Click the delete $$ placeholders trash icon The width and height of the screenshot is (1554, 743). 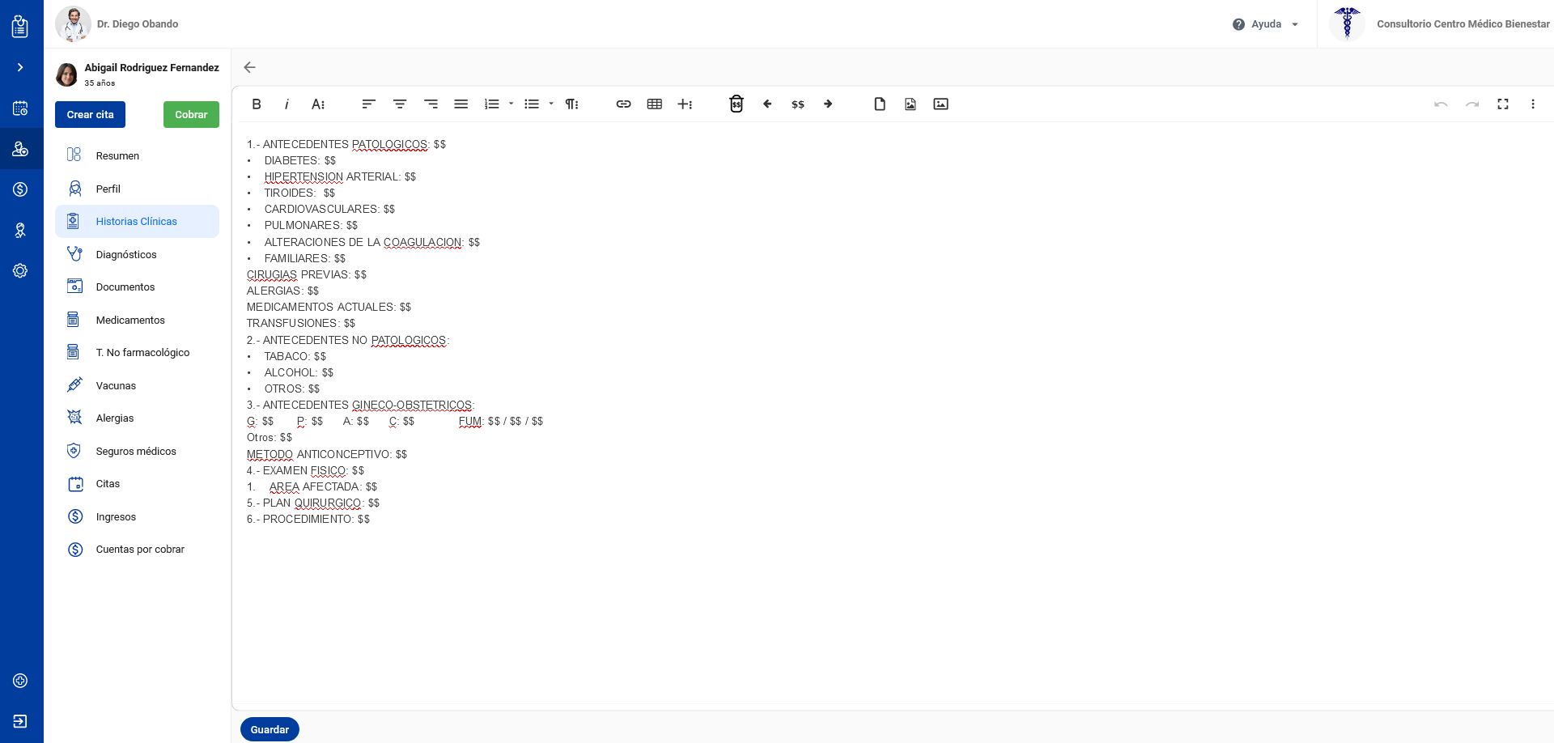pyautogui.click(x=736, y=104)
